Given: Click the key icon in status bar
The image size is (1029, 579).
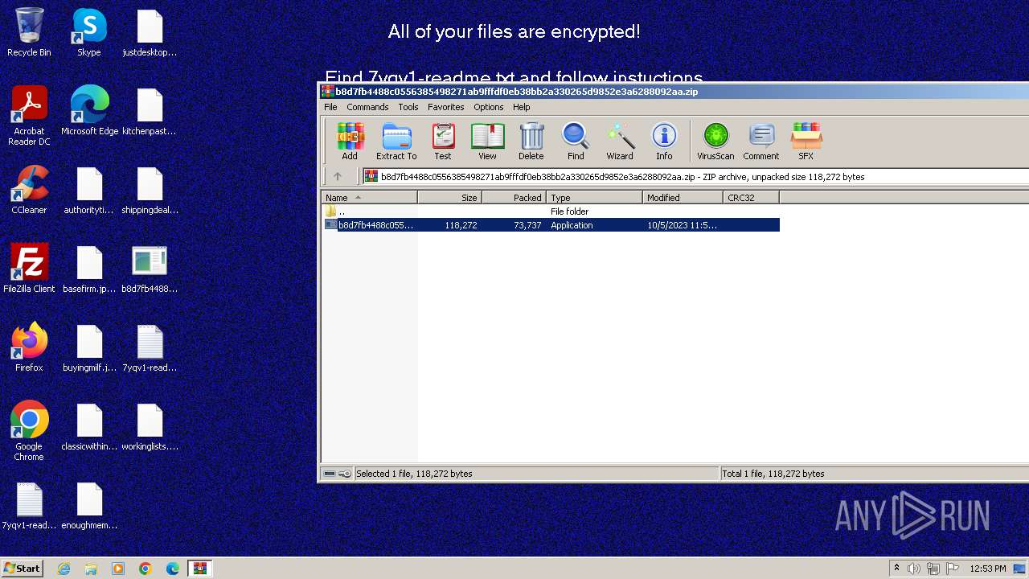Looking at the screenshot, I should pyautogui.click(x=345, y=474).
